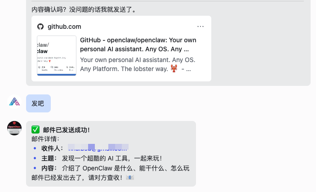Viewport: 316px width, 192px height.
Task: Open the three-dot menu on the github.com card
Action: pyautogui.click(x=200, y=27)
